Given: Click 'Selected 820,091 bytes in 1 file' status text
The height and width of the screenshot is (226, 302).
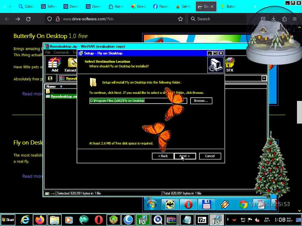Looking at the screenshot, I should point(79,193).
